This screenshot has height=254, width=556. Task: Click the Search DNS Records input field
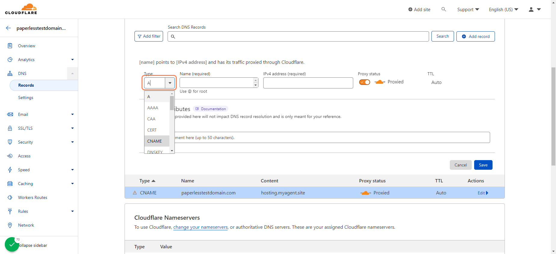[x=298, y=36]
